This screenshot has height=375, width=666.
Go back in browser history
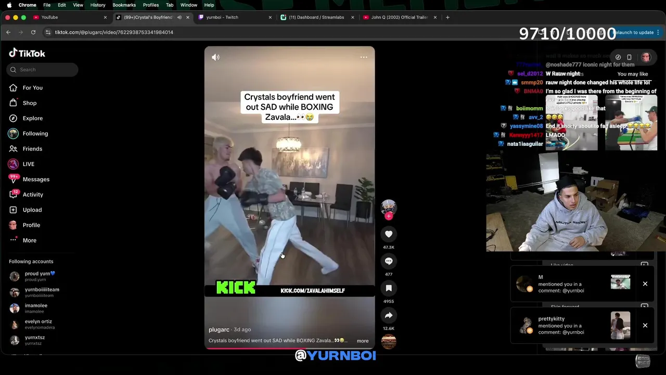click(8, 32)
